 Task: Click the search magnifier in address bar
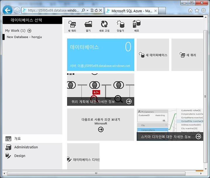[83, 10]
